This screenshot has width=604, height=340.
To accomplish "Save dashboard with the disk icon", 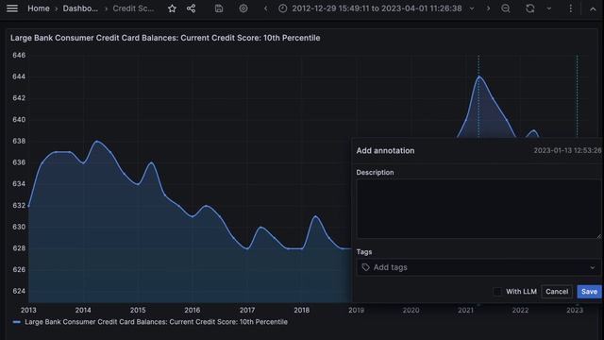I will coord(219,8).
